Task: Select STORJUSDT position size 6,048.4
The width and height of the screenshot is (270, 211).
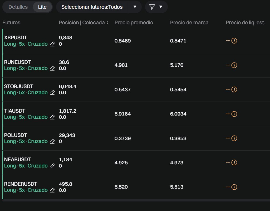Action: [x=67, y=86]
